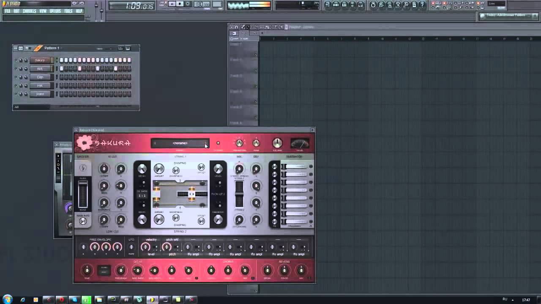
Task: Toggle the second step of the Kick row
Action: pos(66,68)
